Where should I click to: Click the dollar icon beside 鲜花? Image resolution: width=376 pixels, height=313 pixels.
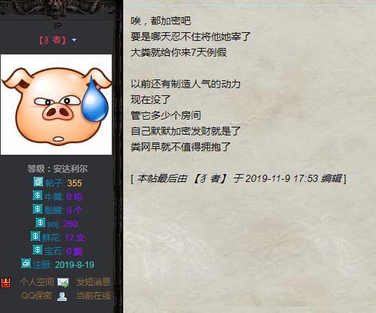point(35,236)
